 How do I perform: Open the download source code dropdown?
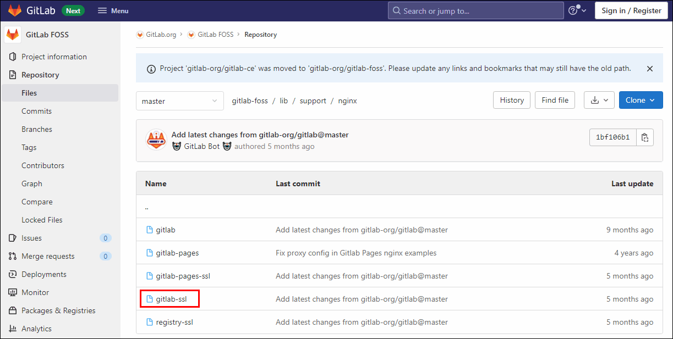599,100
